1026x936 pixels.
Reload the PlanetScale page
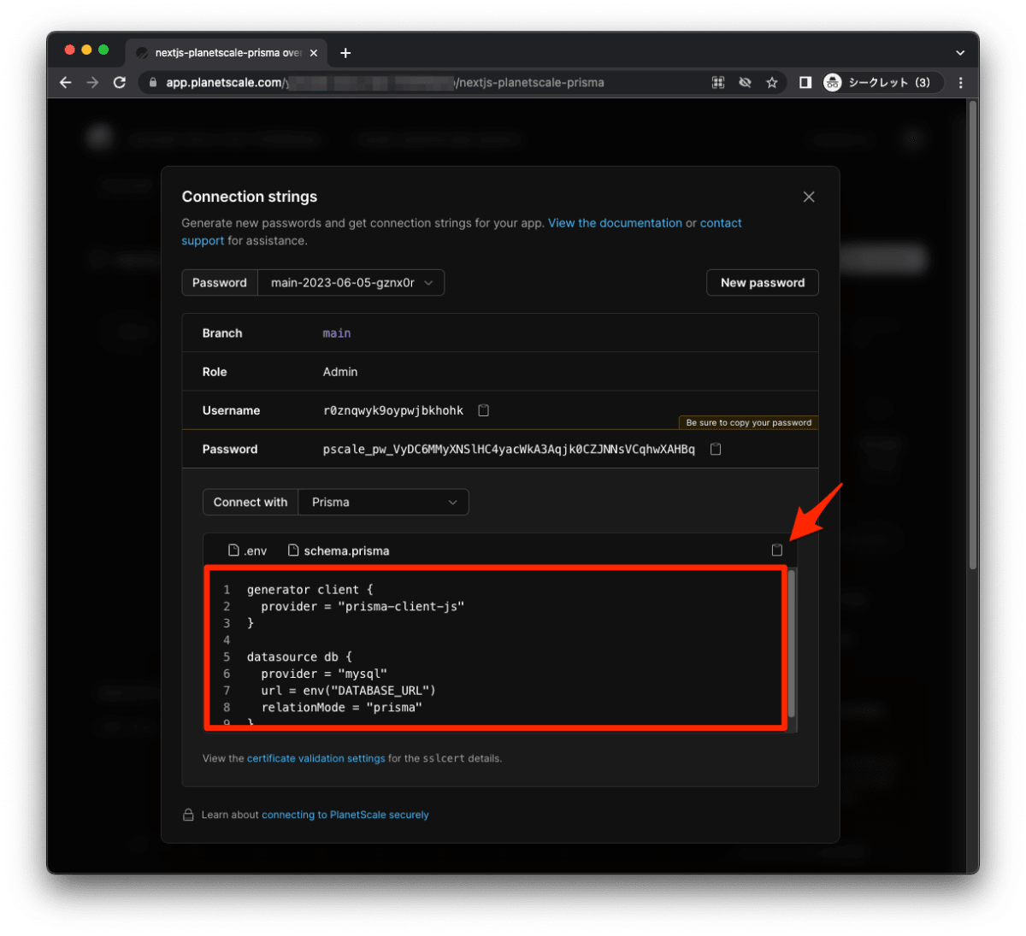tap(120, 82)
